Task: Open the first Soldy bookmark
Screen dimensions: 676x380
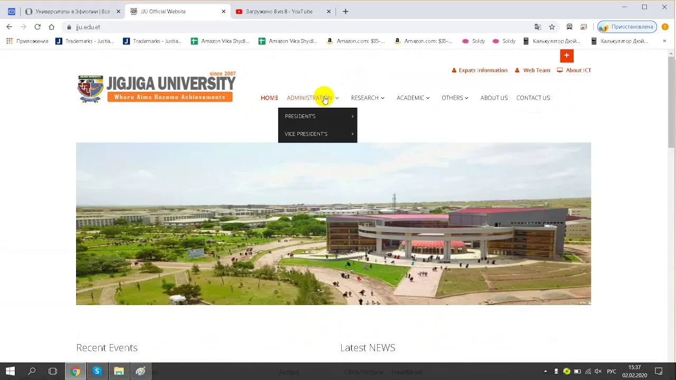Action: (x=473, y=41)
